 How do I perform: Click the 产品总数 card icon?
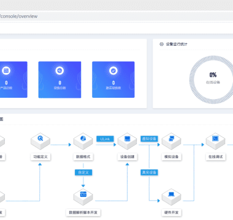[x=6, y=70]
